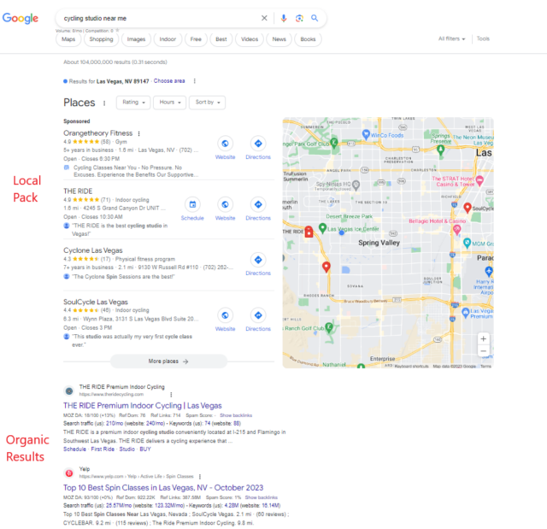This screenshot has height=529, width=547.
Task: Click Las Vegas Ice Center map marker
Action: 323,228
